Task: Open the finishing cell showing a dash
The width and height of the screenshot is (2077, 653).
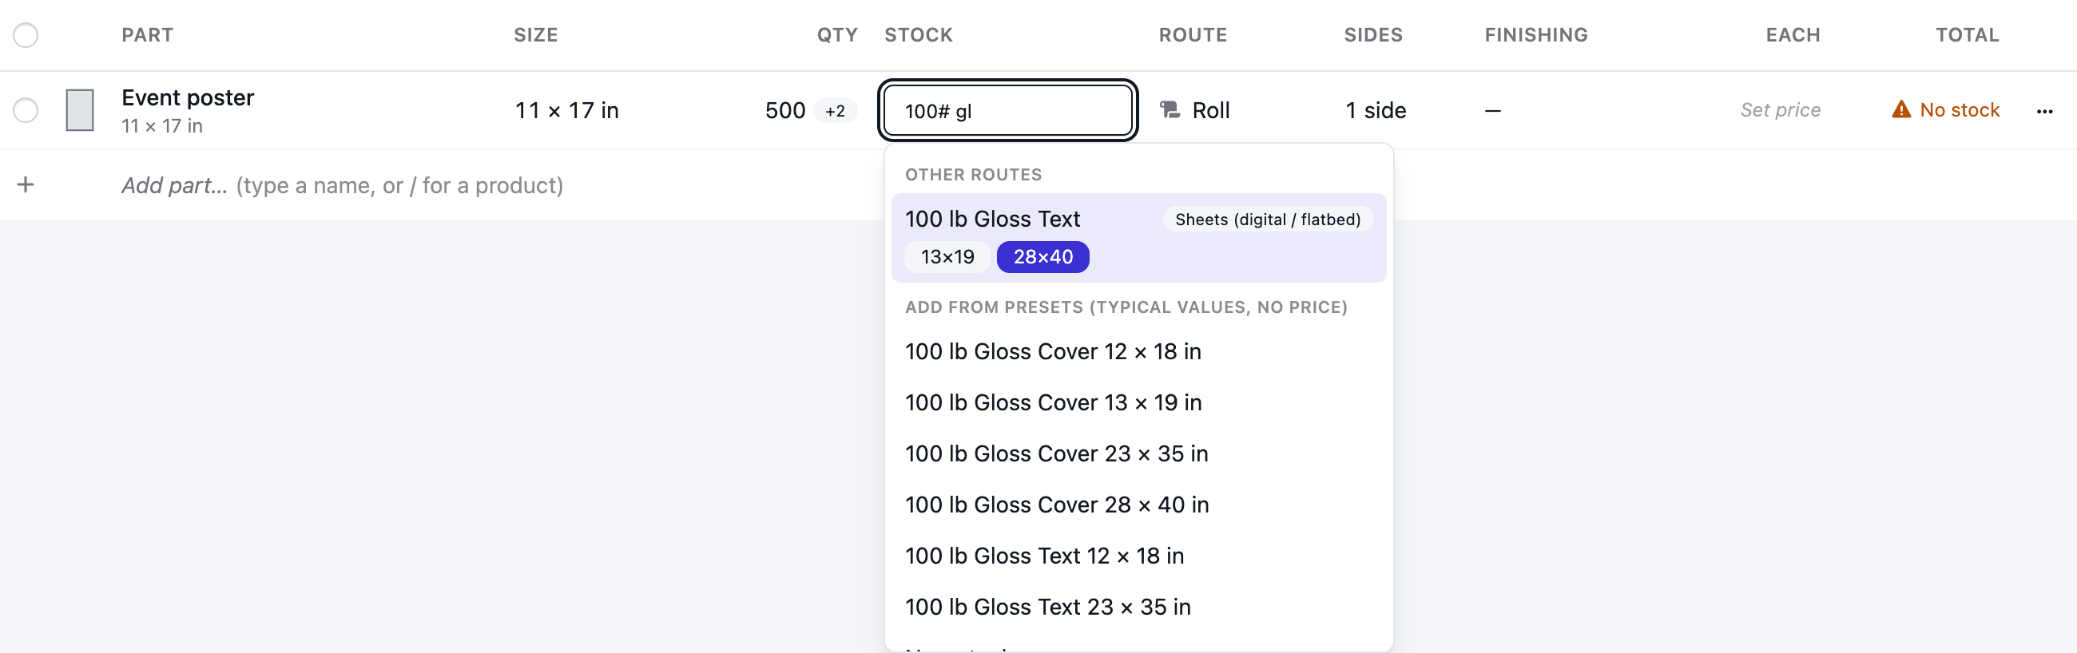Action: coord(1492,110)
